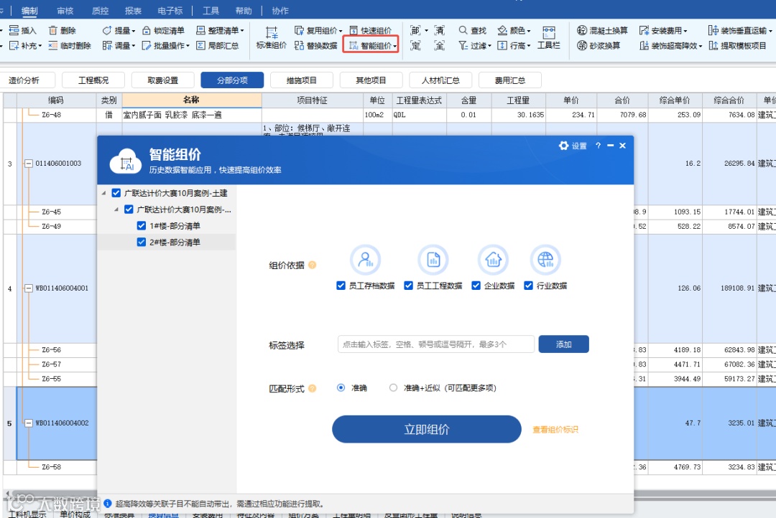Open the 编制 menu tab
The image size is (776, 518).
[x=29, y=10]
